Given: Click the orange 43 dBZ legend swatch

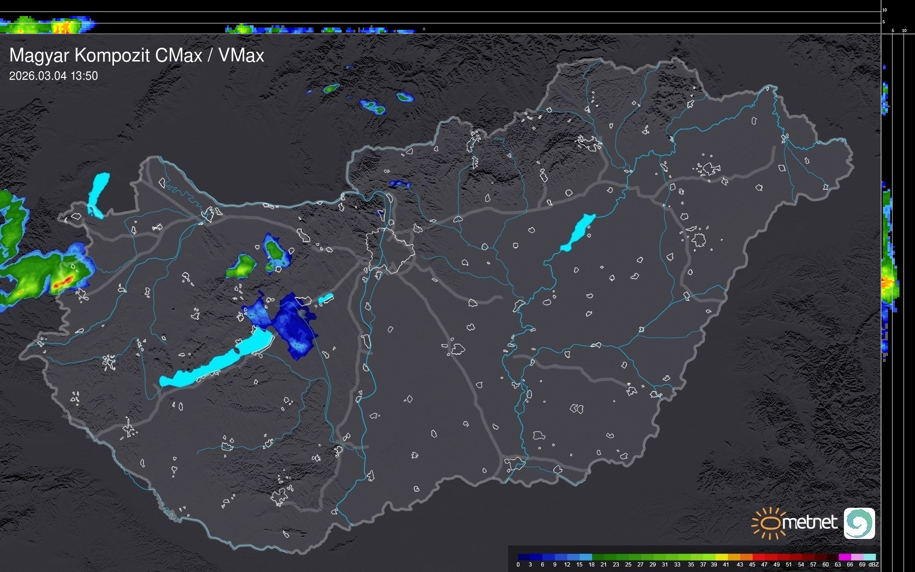Looking at the screenshot, I should tap(746, 557).
